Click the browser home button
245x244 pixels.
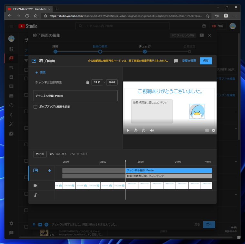click(36, 16)
